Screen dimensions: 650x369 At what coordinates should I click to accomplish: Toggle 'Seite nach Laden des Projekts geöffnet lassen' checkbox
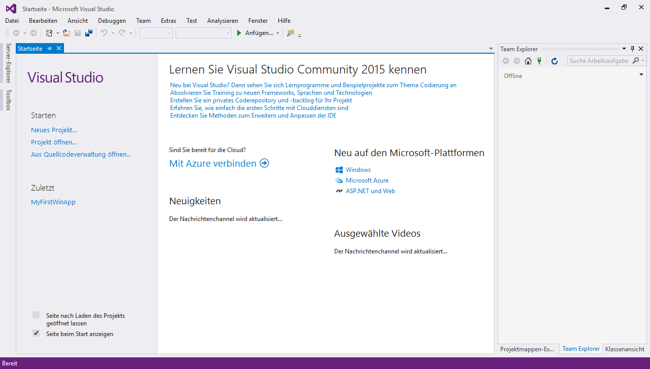[36, 315]
